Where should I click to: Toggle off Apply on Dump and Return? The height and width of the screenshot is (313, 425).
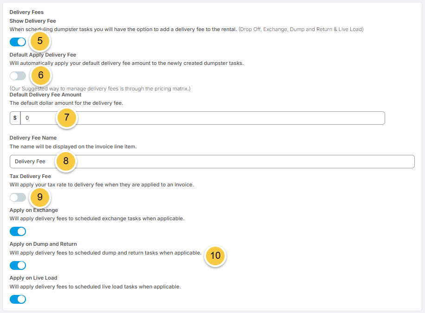tap(18, 265)
